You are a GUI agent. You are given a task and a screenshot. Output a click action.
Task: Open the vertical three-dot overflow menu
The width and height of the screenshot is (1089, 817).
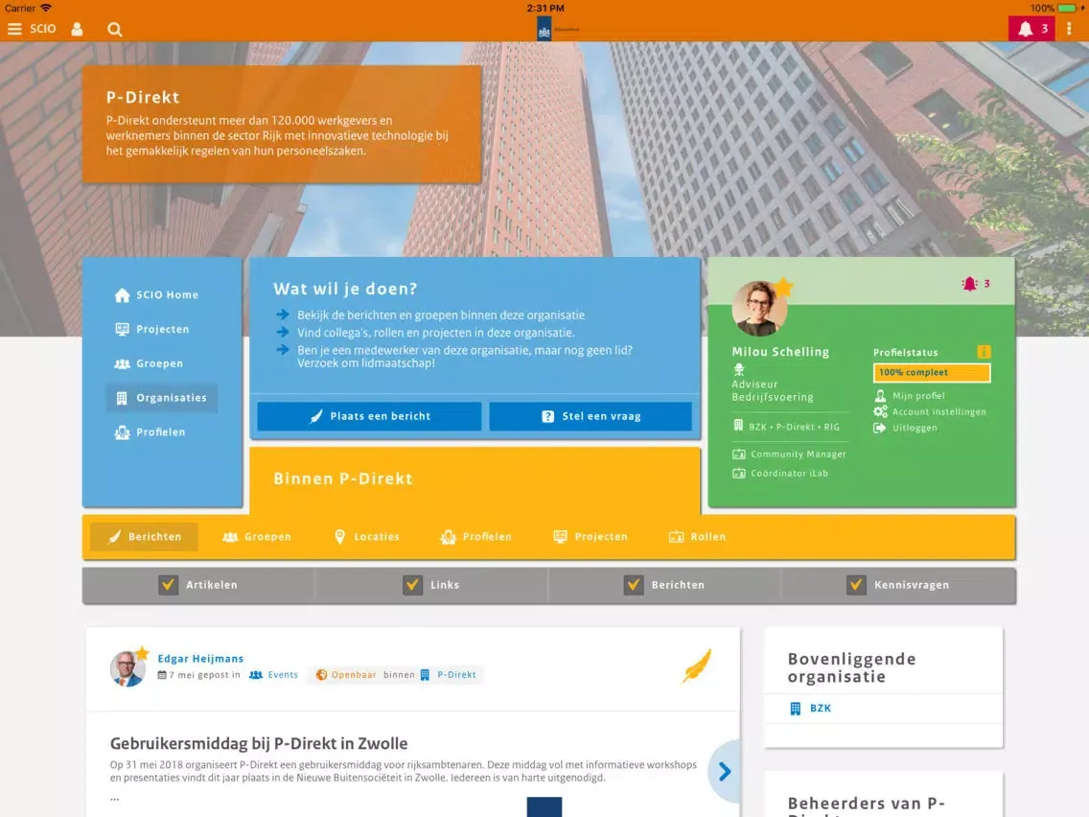coord(1069,29)
